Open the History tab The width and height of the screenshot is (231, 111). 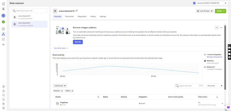pos(93,16)
